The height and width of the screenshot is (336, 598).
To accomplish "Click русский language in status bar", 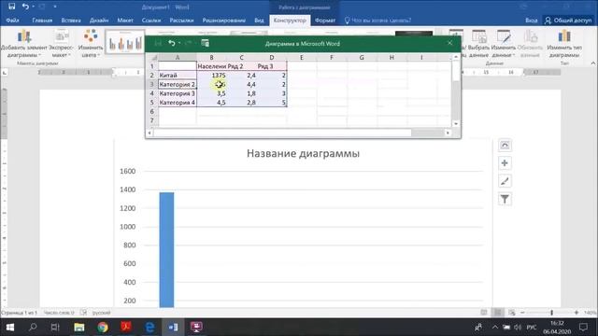I will pyautogui.click(x=102, y=313).
